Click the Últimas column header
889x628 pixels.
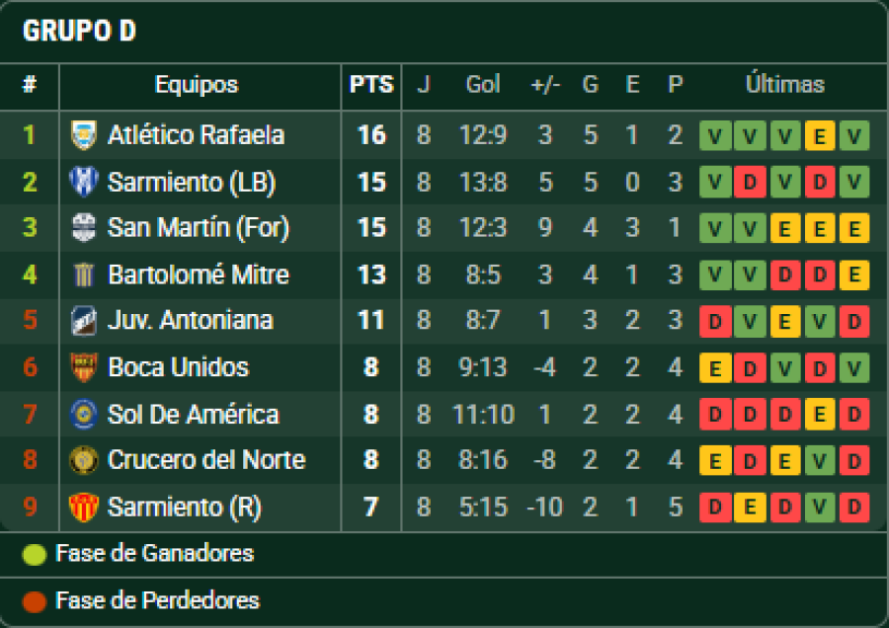784,85
